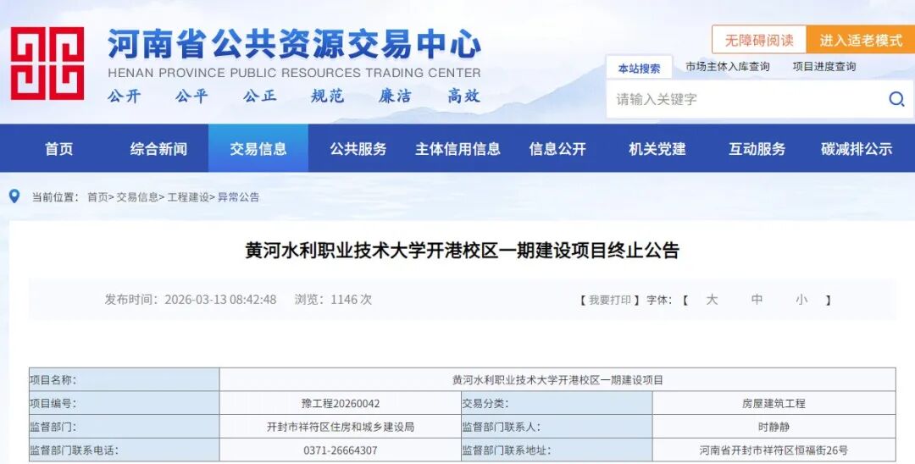Click the address 河南省开封市祥符区恒福街26号
Viewport: 915px width, 464px height.
774,450
